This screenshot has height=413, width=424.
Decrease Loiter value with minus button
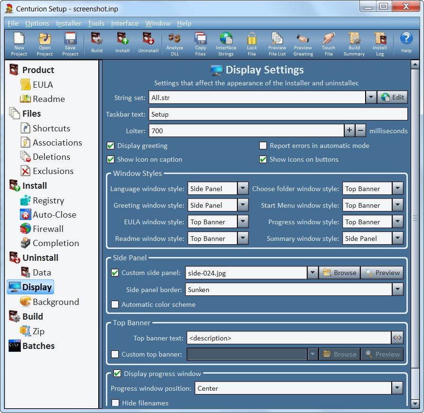(x=360, y=130)
